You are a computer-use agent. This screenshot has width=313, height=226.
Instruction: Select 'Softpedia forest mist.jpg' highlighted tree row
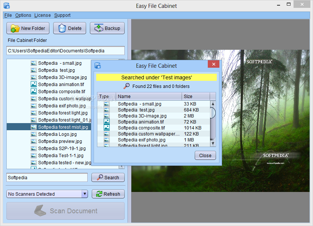click(x=49, y=127)
